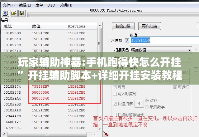Toggle the 可写 checkbox
This screenshot has height=137, width=199.
click(115, 87)
